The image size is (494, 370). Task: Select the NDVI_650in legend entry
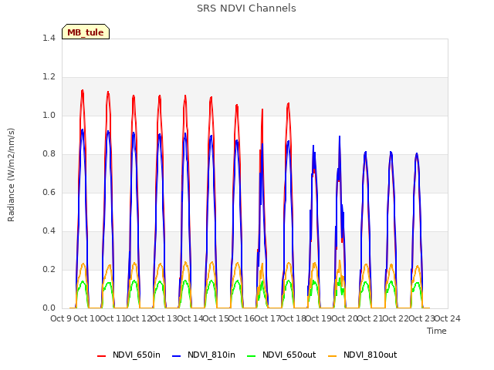(129, 355)
